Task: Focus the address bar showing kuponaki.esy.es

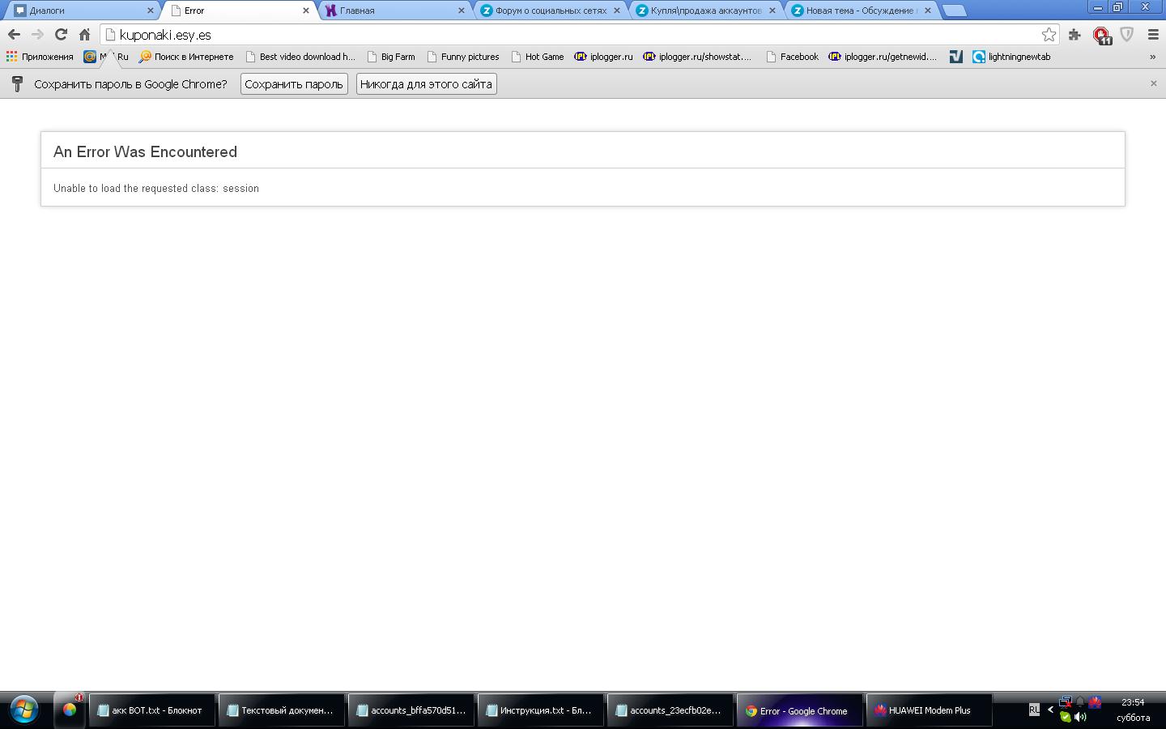Action: [x=579, y=35]
